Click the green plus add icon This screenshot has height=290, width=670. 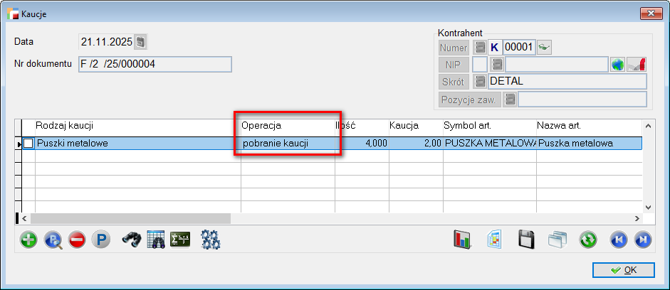(28, 240)
